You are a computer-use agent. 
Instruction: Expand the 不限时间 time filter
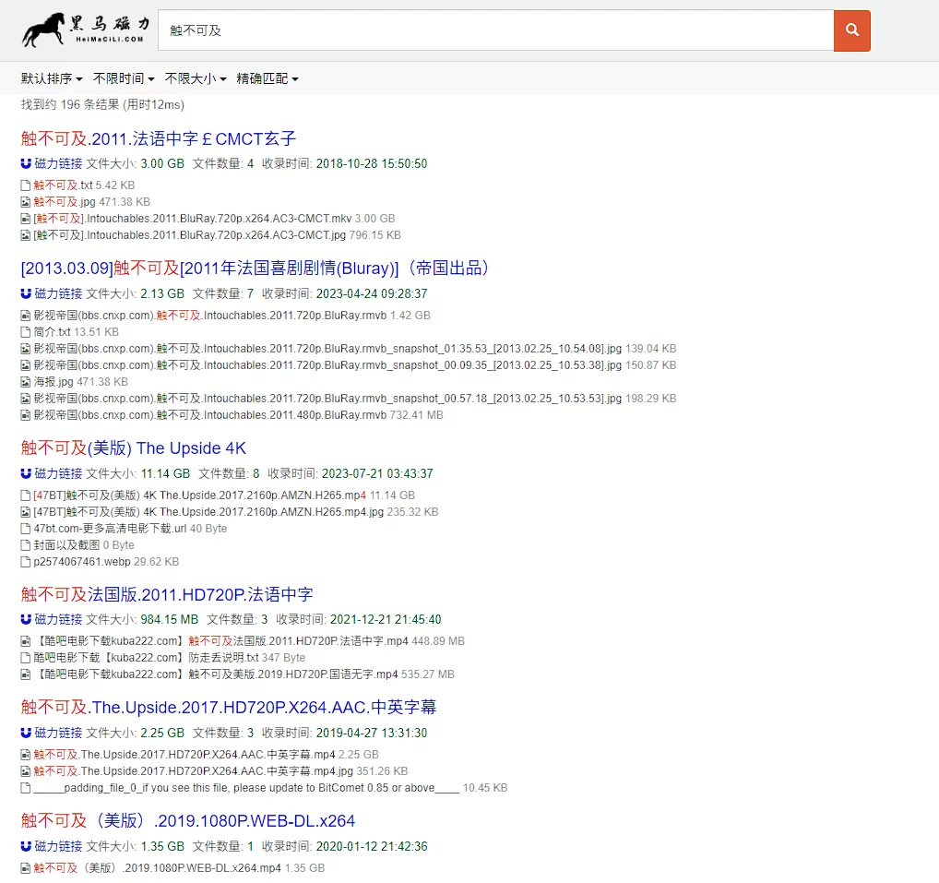[x=124, y=78]
